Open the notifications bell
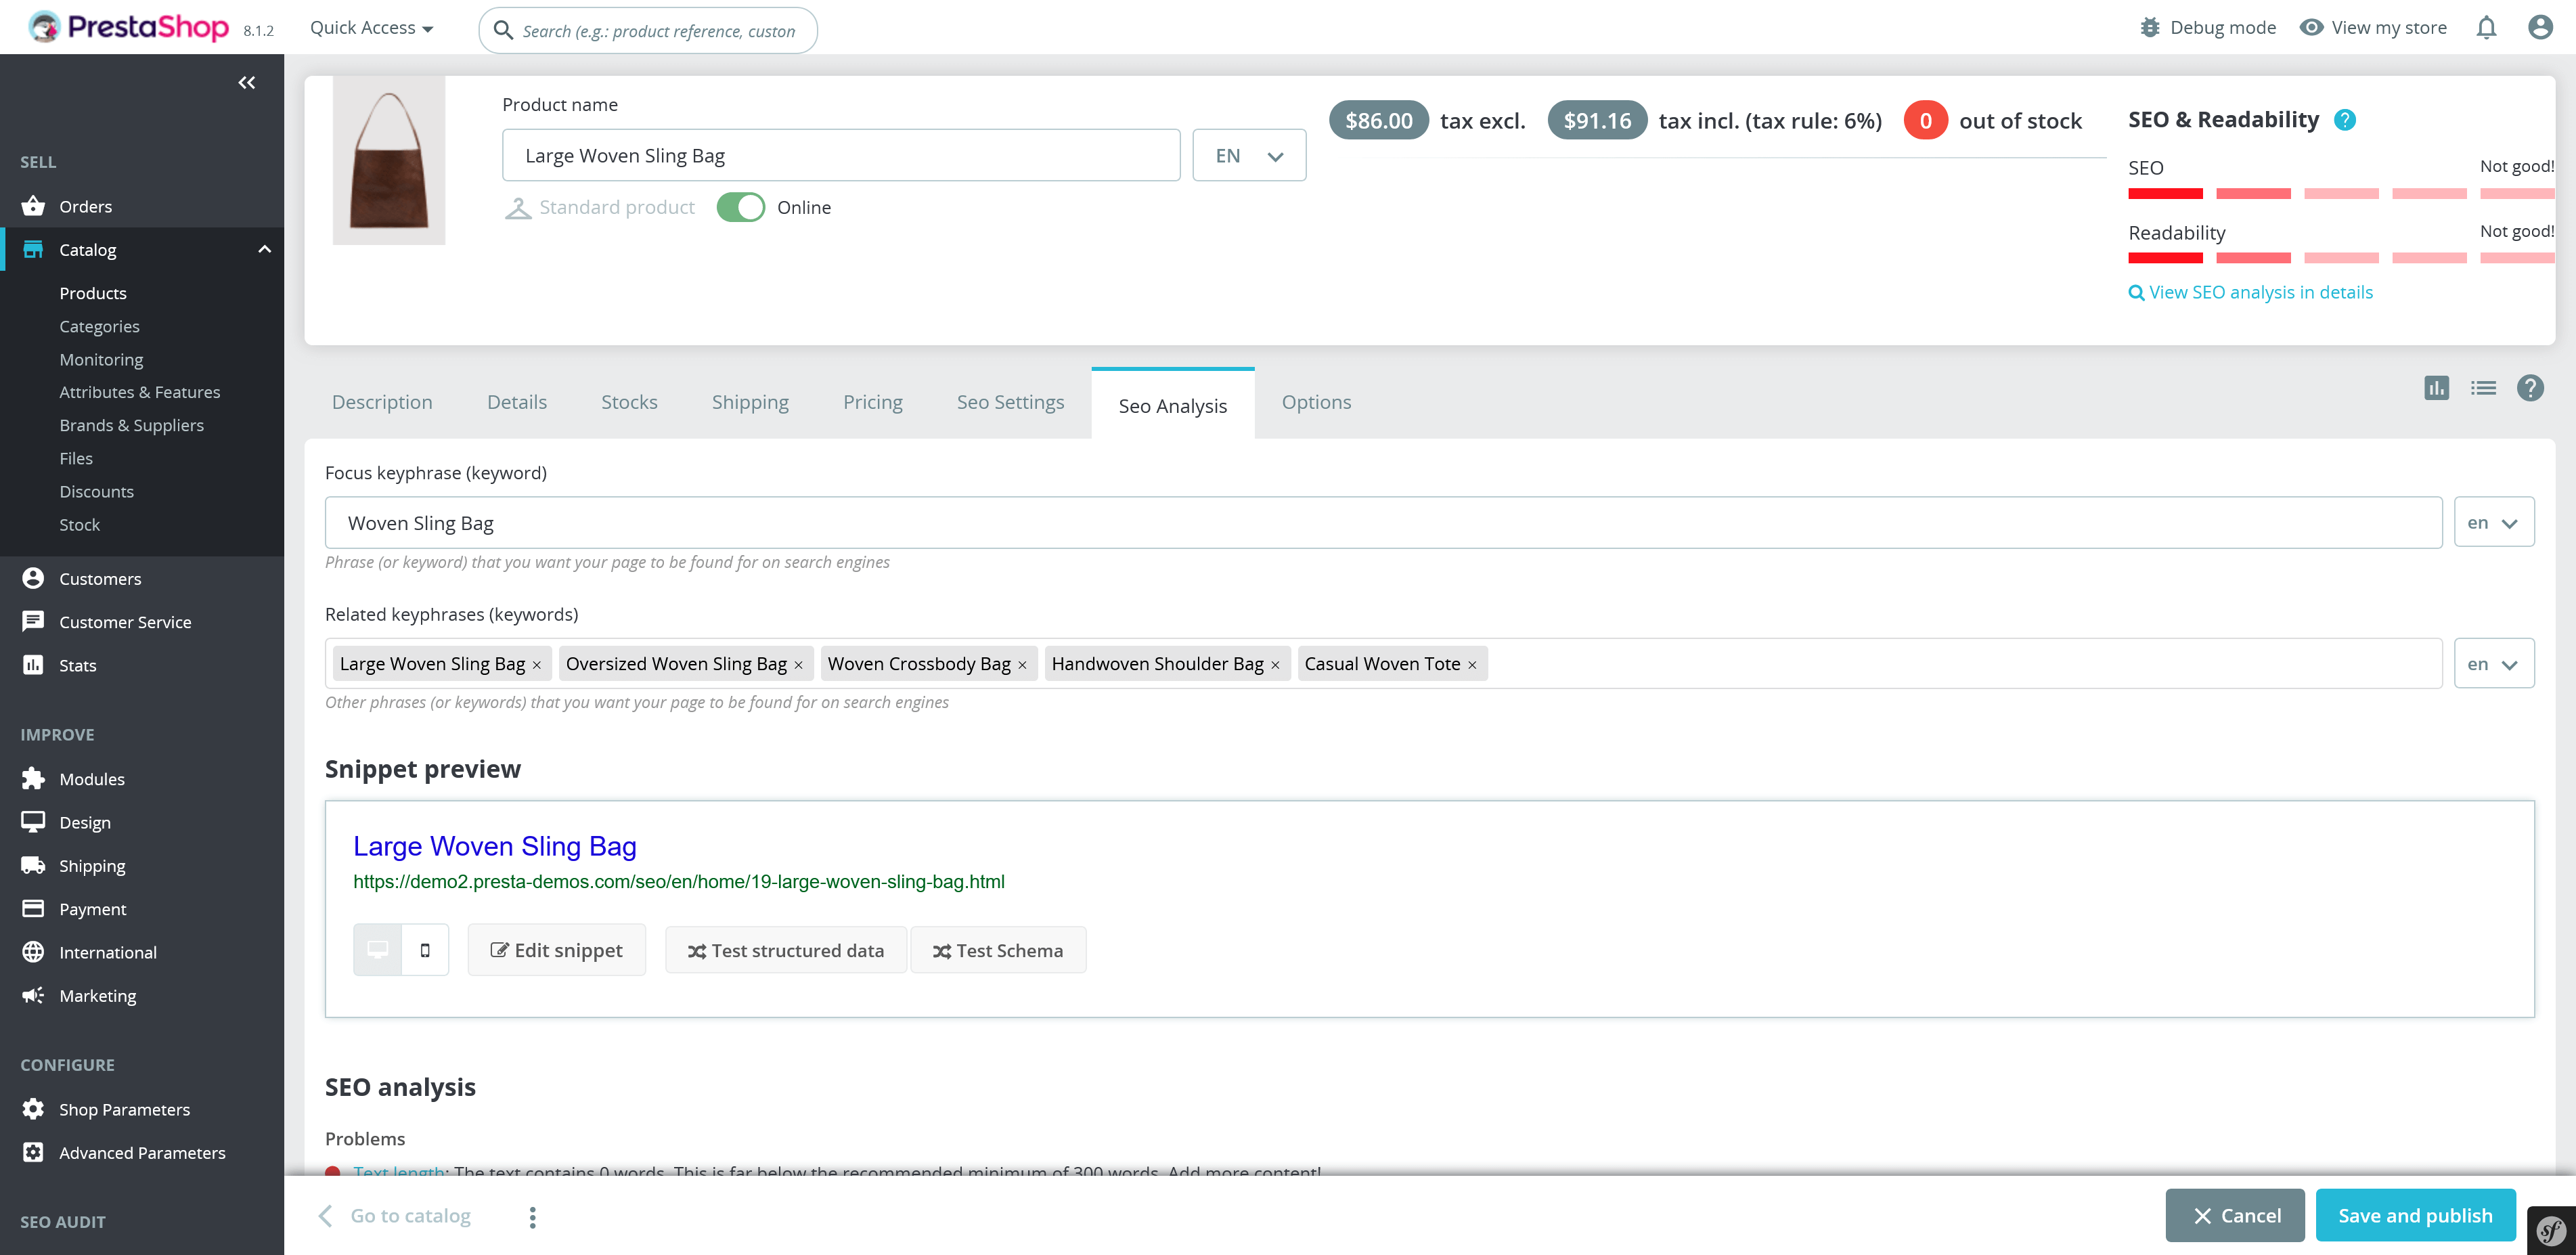 pyautogui.click(x=2486, y=28)
